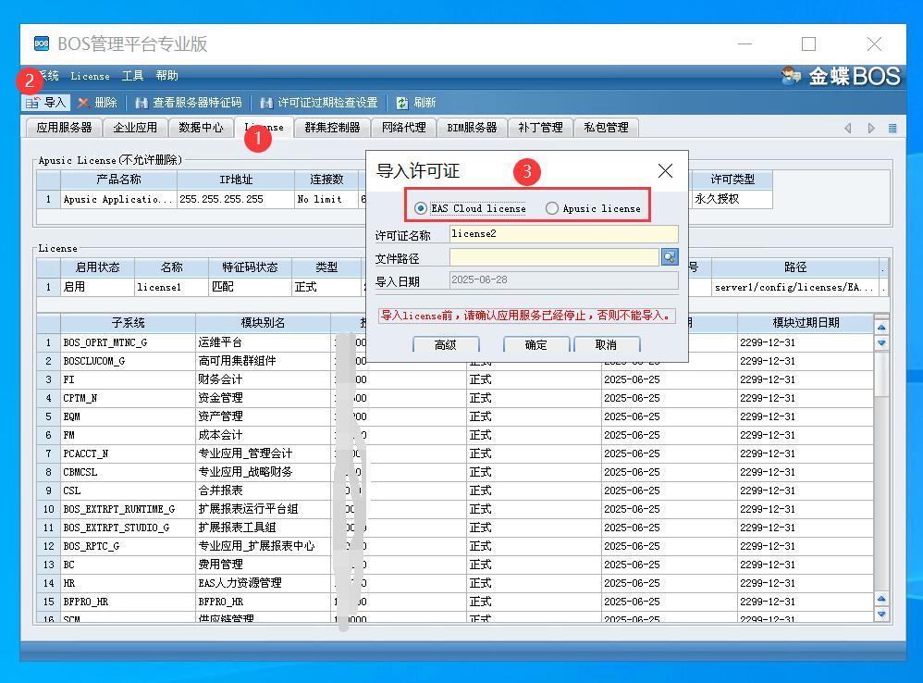Click the 取消 cancel button

tap(607, 345)
